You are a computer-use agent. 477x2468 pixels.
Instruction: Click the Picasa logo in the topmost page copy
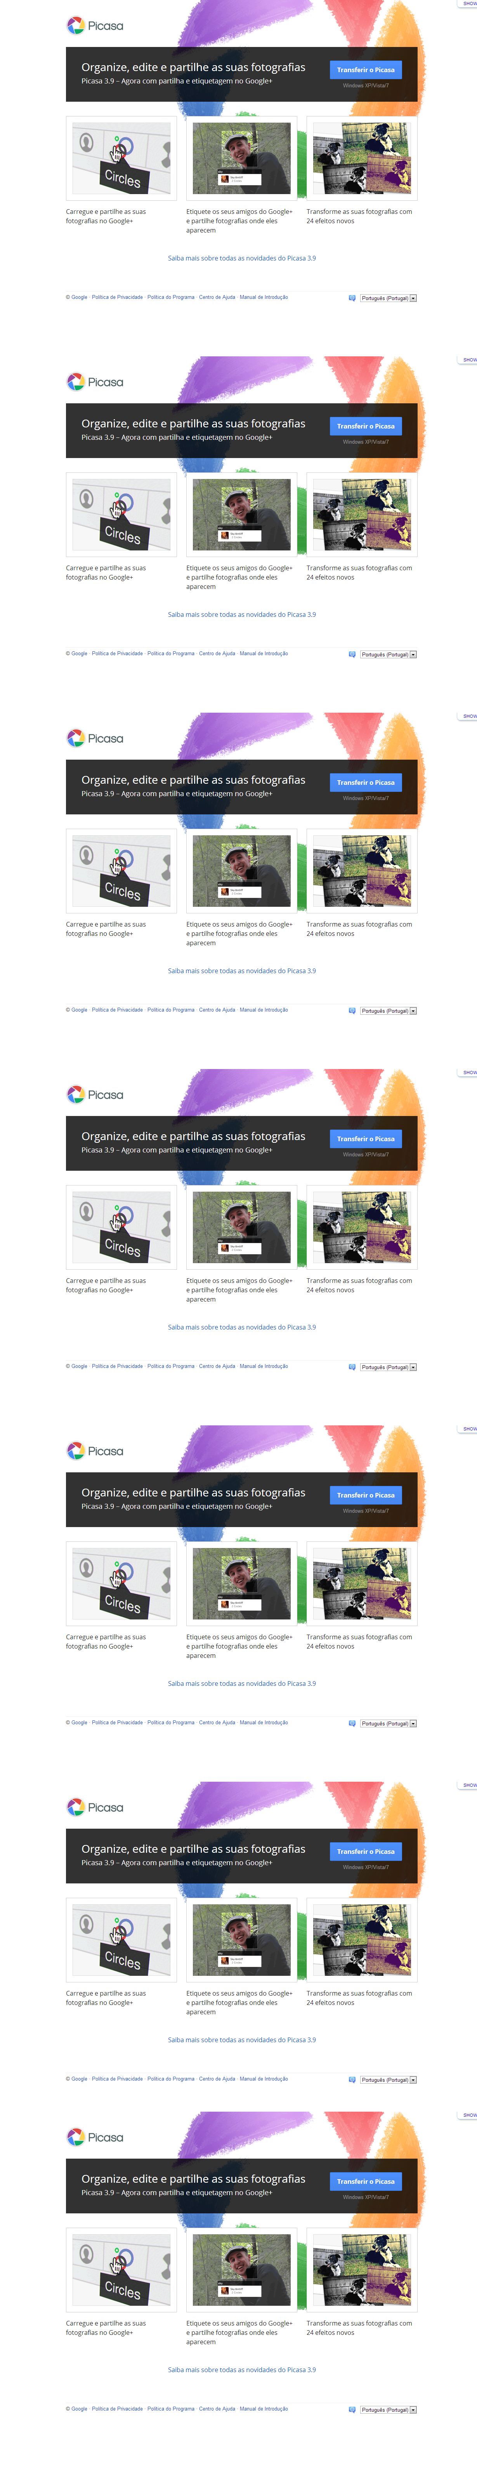coord(95,26)
